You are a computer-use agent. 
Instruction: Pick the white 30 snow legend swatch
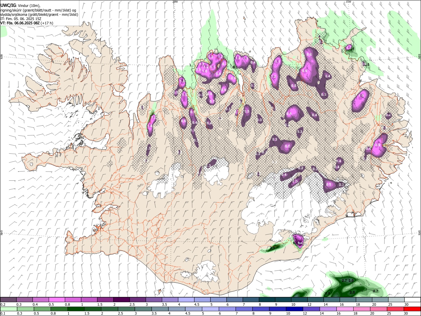(412, 300)
